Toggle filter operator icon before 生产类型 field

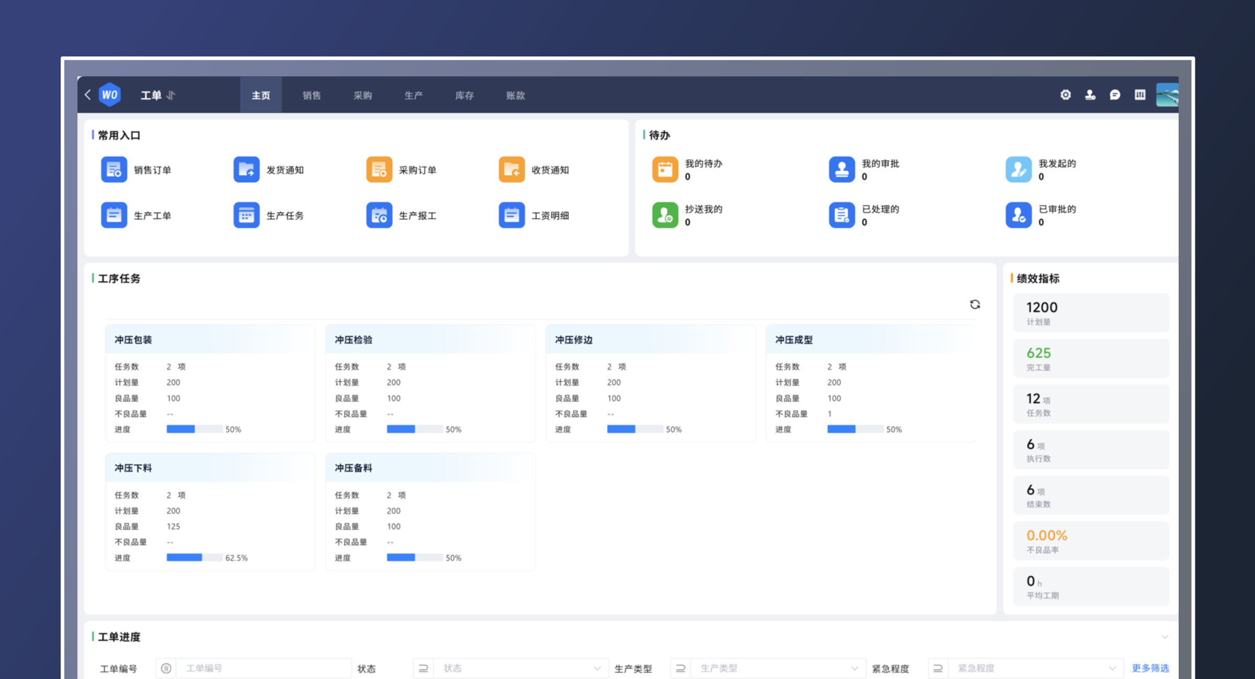(x=681, y=668)
